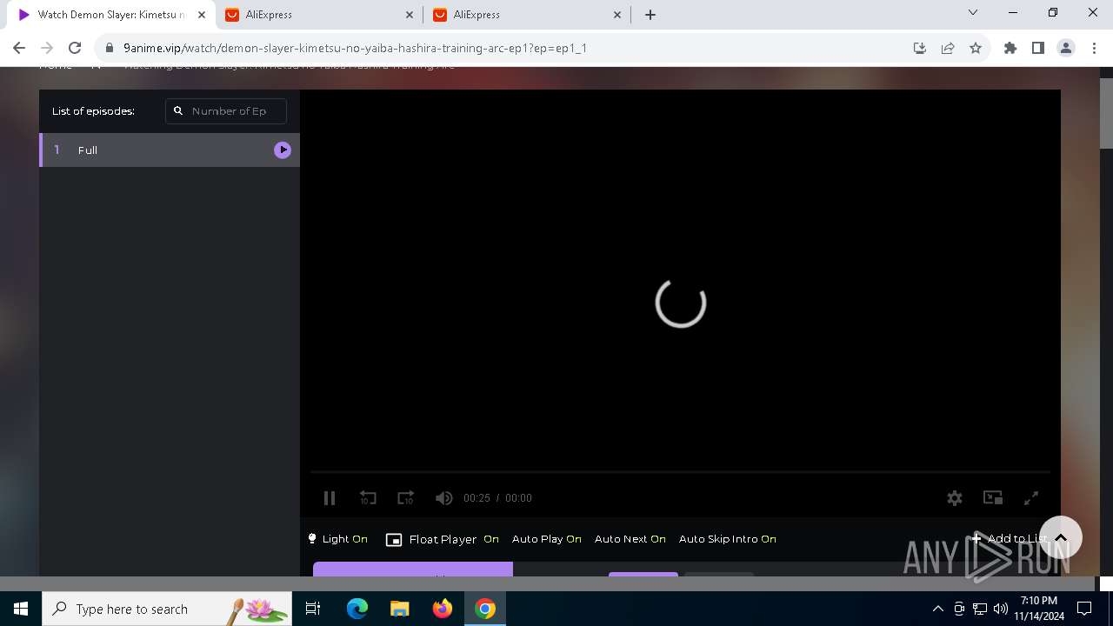Click play icon on episode 1 row
Image resolution: width=1113 pixels, height=626 pixels.
(x=283, y=150)
